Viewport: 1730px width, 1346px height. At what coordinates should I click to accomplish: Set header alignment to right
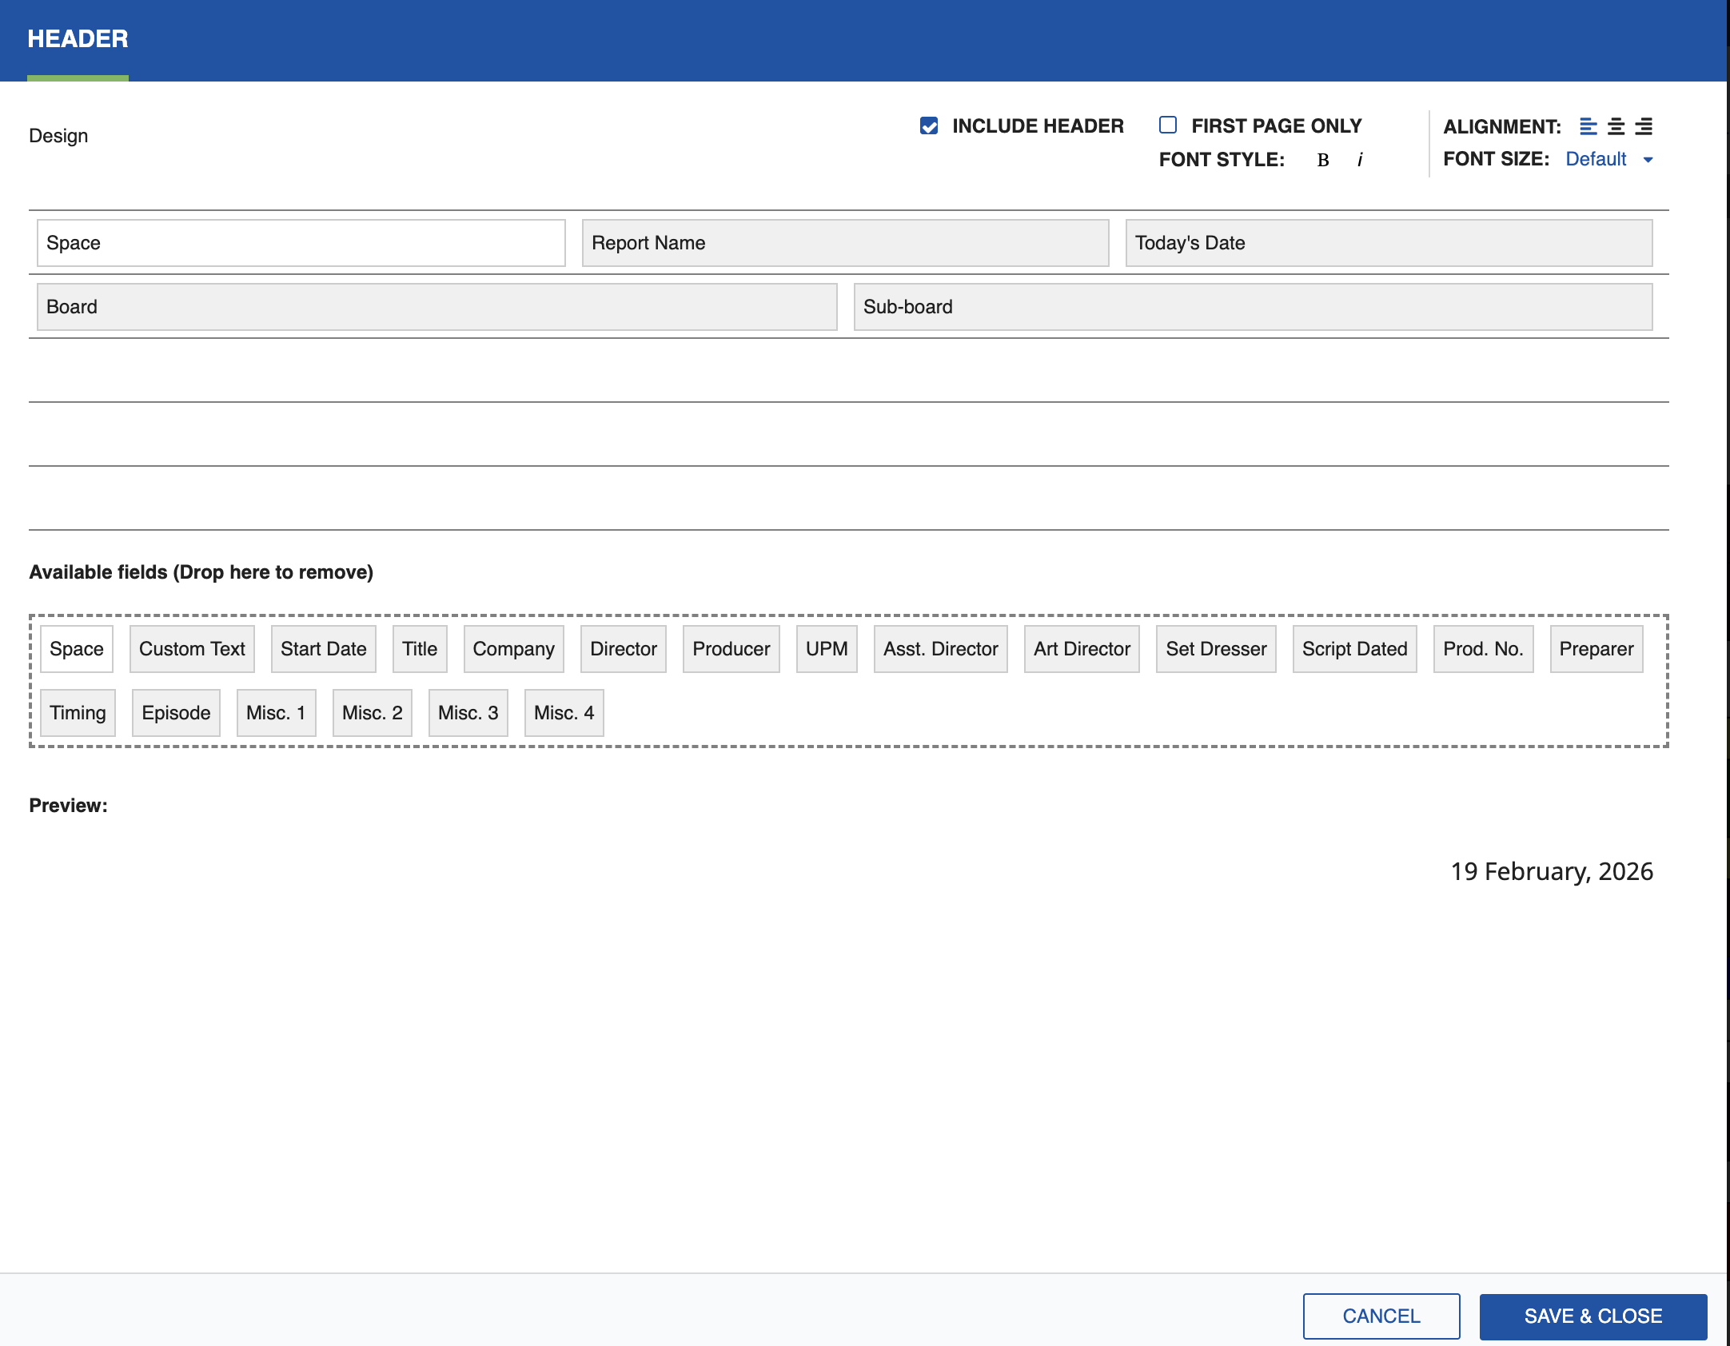[1643, 126]
